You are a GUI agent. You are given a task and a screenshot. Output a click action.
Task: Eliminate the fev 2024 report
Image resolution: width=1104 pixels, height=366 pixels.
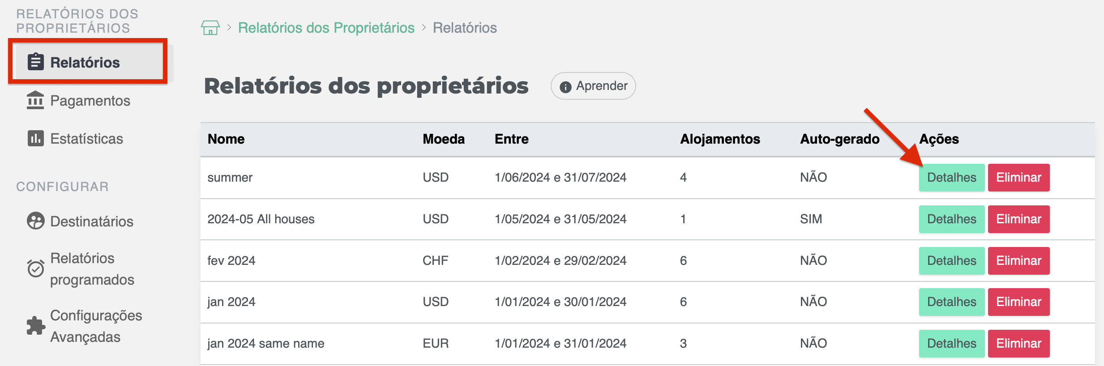coord(1019,260)
